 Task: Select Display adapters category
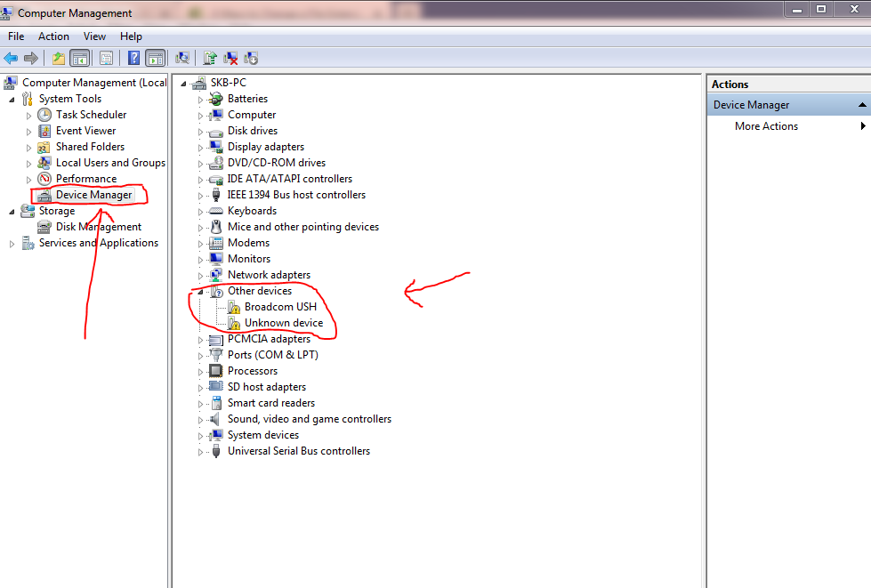pos(265,147)
